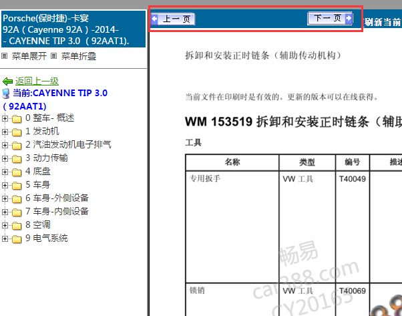Open the 4 底盘 tree item

37,171
